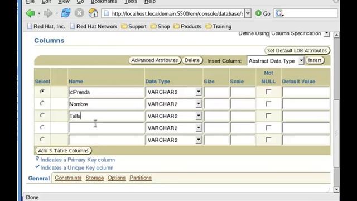
Task: Click the Insert button
Action: (x=315, y=60)
